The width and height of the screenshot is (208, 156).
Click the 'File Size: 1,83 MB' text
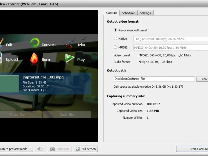click(35, 82)
